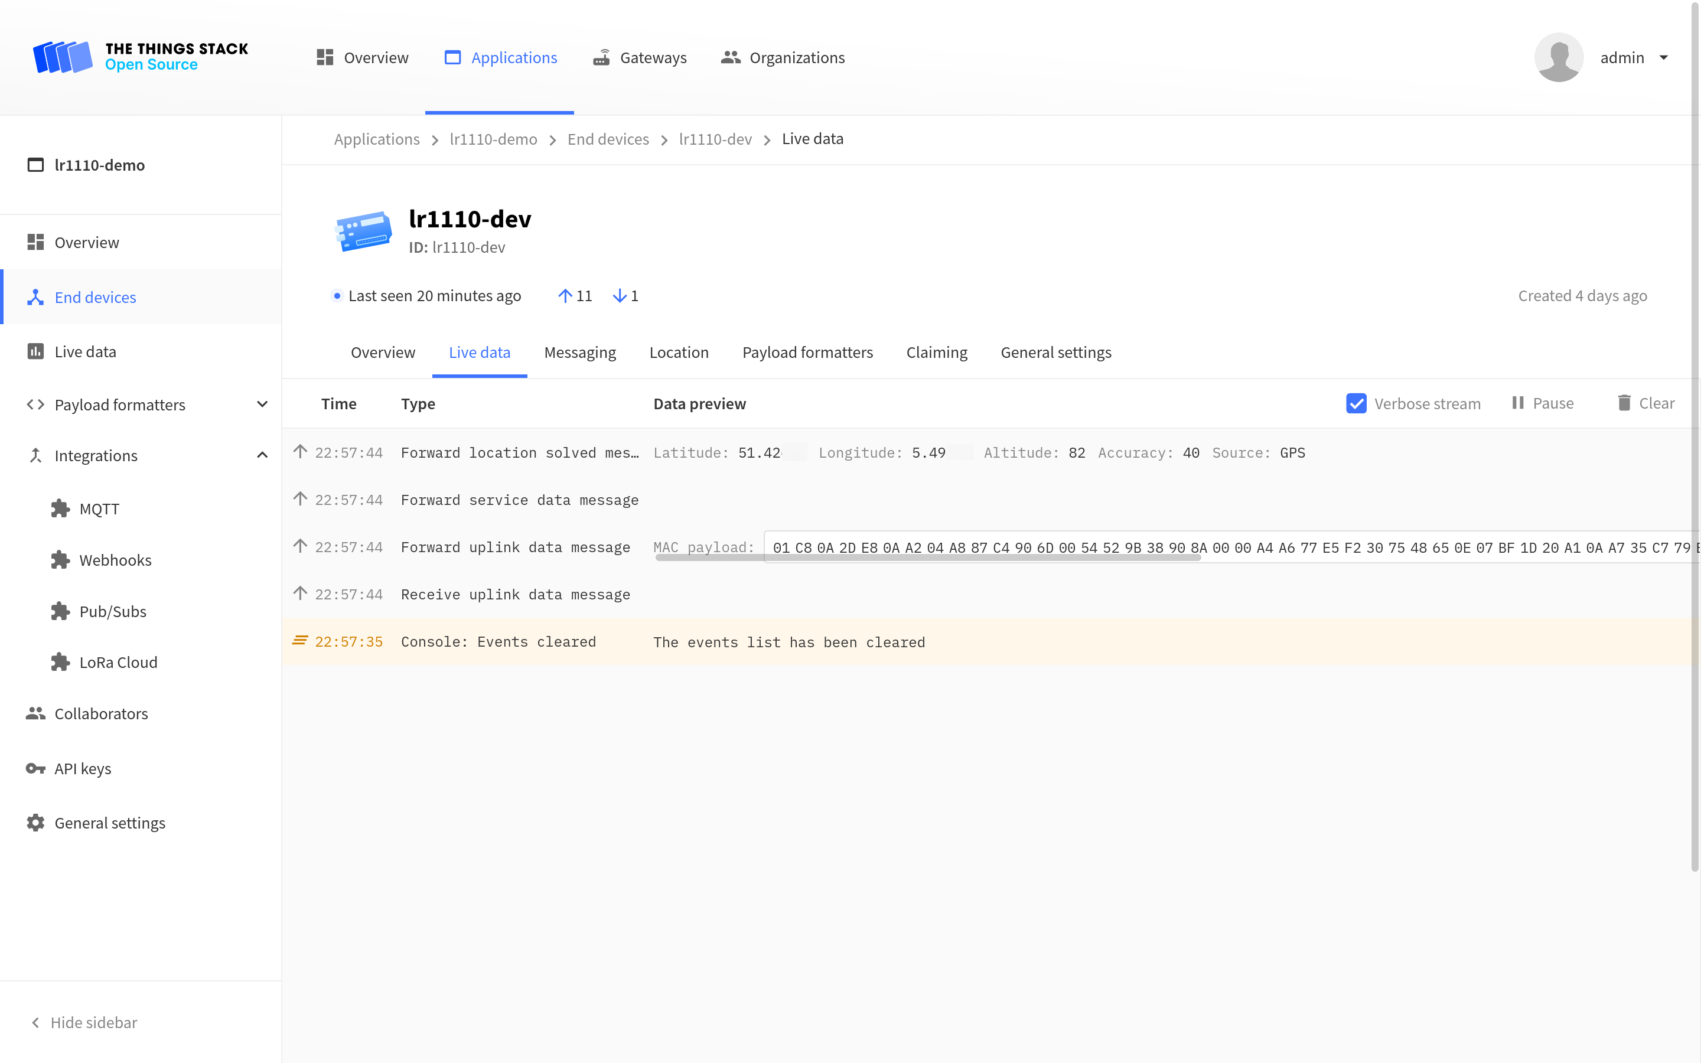The image size is (1701, 1063).
Task: Click the lr1110-demo application title in sidebar
Action: (100, 165)
